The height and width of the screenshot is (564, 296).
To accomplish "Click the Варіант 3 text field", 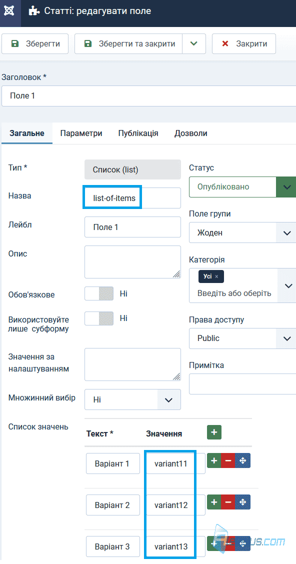I will (x=113, y=546).
